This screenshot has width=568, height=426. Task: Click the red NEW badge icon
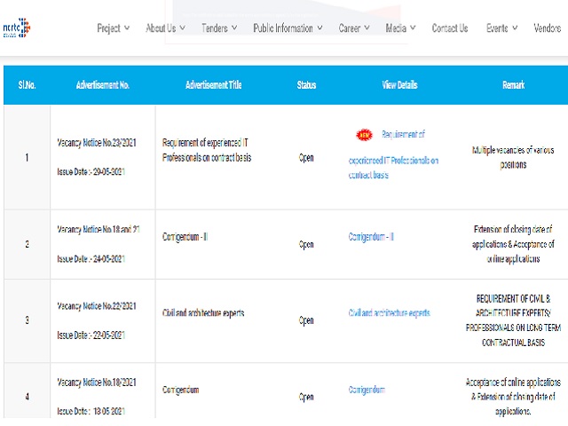tap(364, 135)
